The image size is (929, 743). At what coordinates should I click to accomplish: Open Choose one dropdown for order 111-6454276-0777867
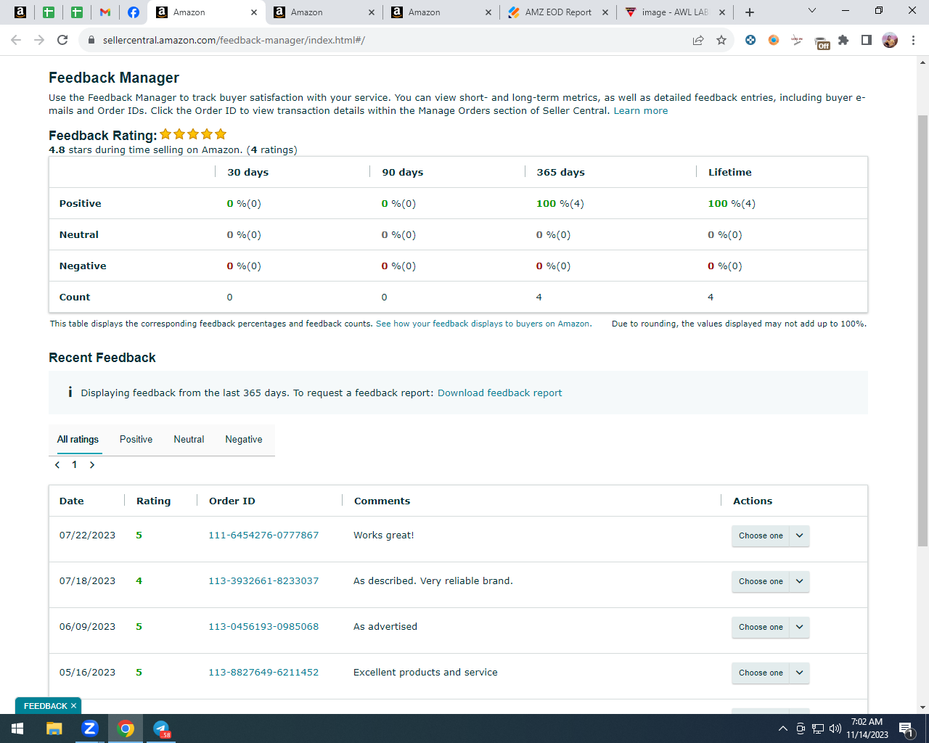(770, 535)
